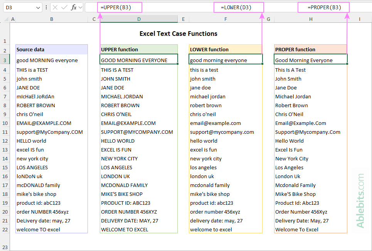Select the 'Source data' header cell
This screenshot has height=251, width=372.
point(51,49)
